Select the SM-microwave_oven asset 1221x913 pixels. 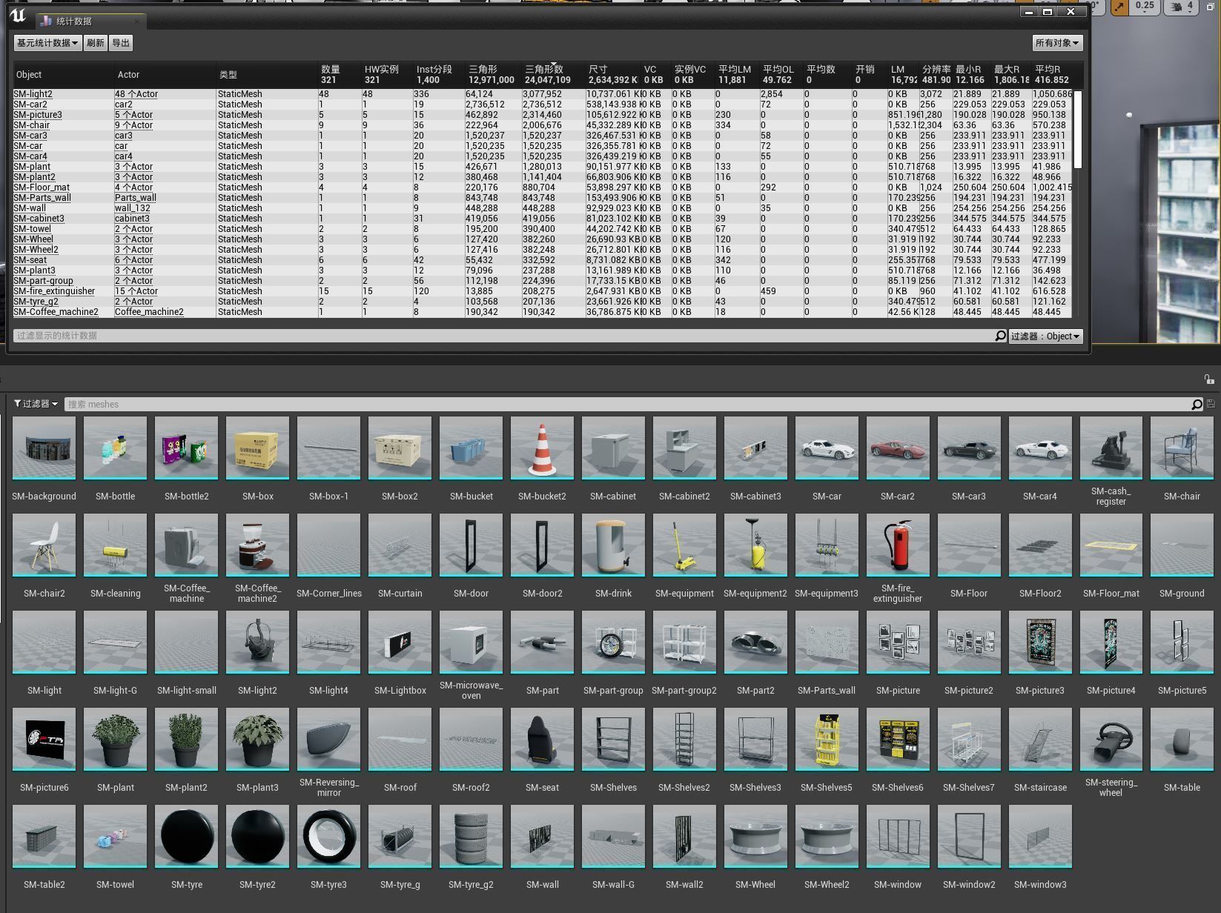pyautogui.click(x=471, y=642)
